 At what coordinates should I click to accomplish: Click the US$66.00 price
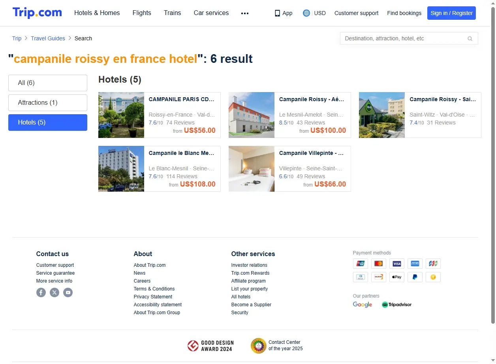tap(330, 184)
